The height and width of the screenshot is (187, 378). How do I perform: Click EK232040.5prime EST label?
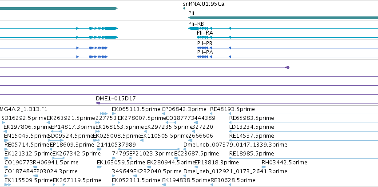(157, 171)
